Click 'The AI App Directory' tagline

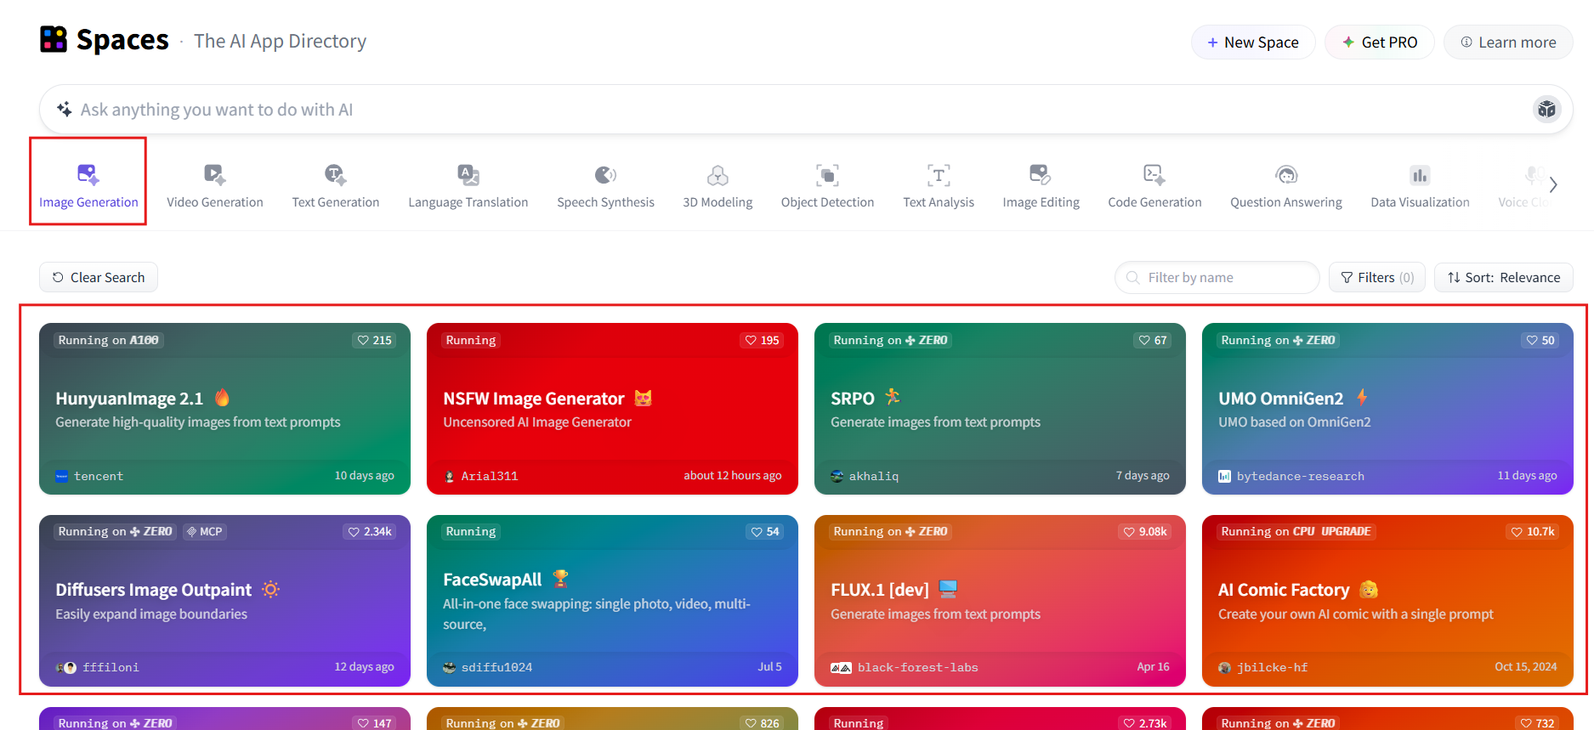click(281, 41)
